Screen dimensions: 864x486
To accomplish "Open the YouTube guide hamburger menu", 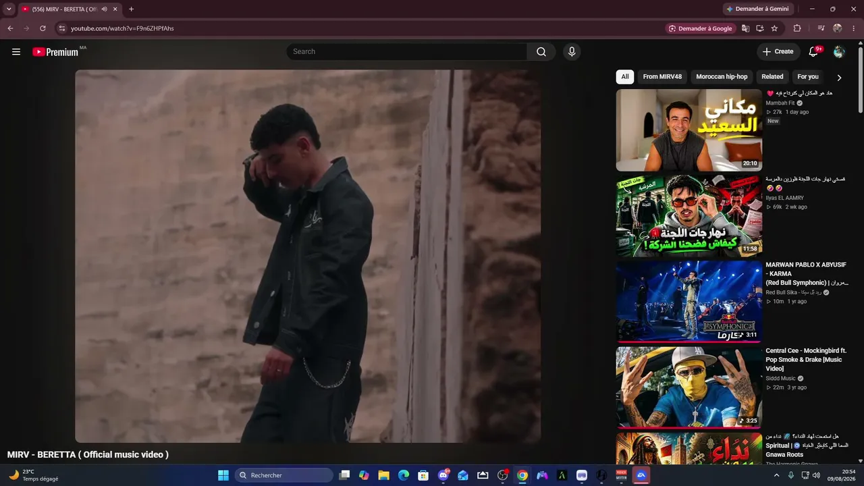I will point(16,52).
